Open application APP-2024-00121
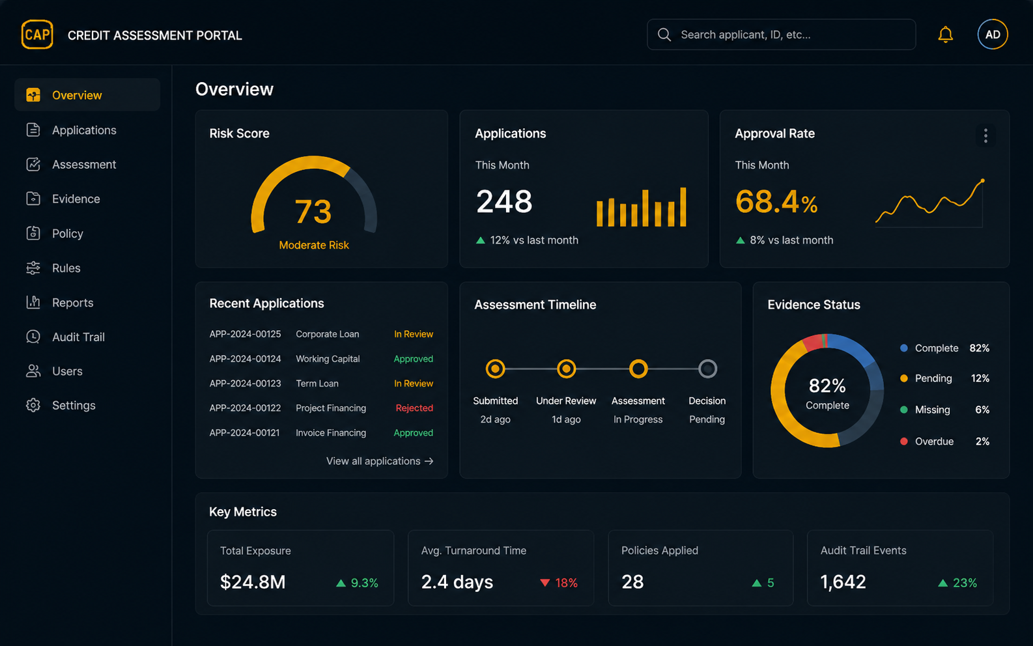This screenshot has width=1033, height=646. pos(244,433)
